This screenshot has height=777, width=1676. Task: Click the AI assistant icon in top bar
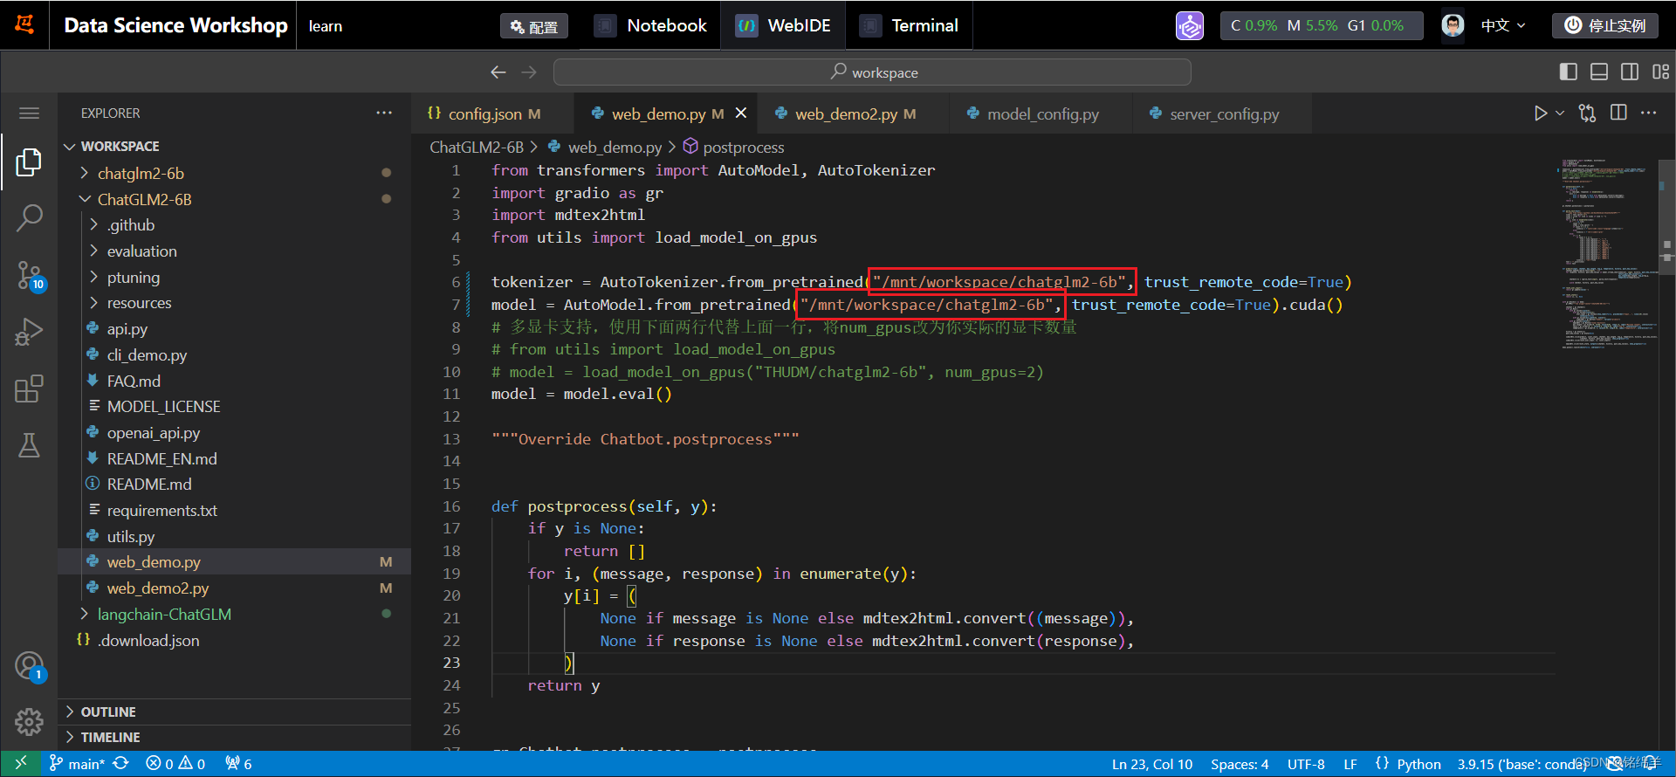(1189, 26)
